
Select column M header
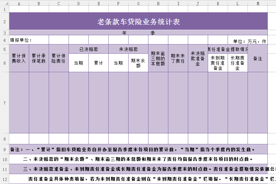click(257, 3)
